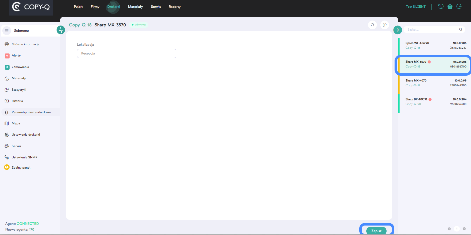
Task: Click the red Alerty counter badge
Action: pyautogui.click(x=7, y=56)
